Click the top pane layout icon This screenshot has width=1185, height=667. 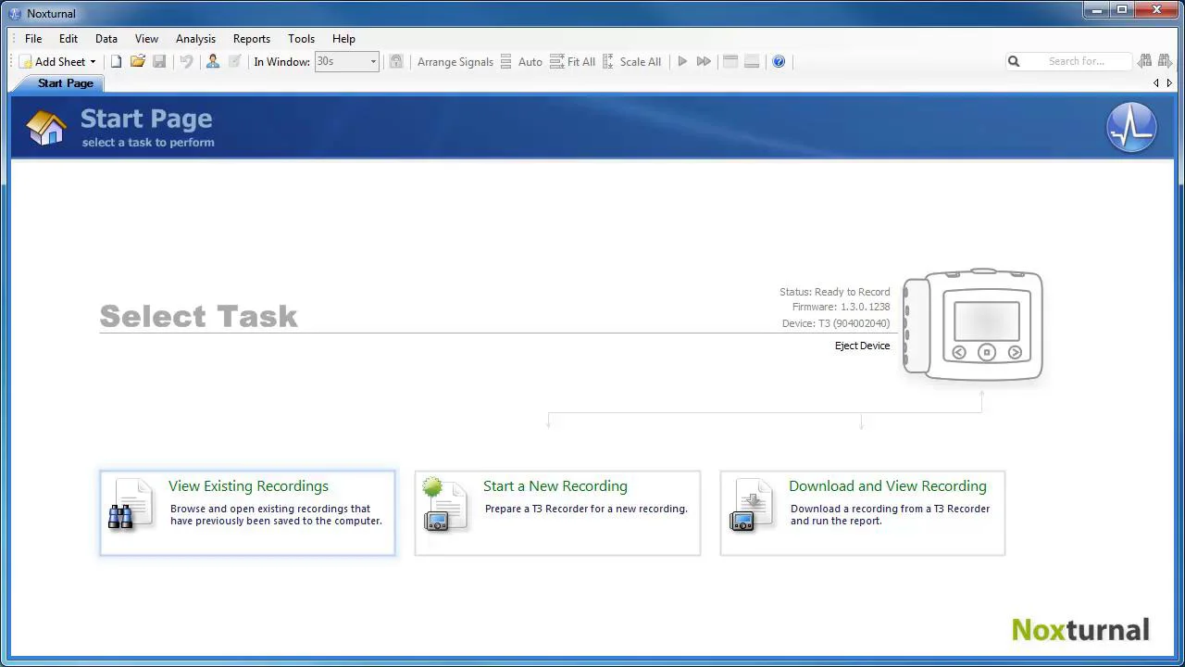[730, 62]
